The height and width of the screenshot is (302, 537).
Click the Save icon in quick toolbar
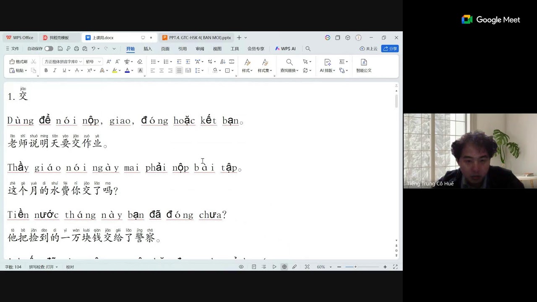60,49
